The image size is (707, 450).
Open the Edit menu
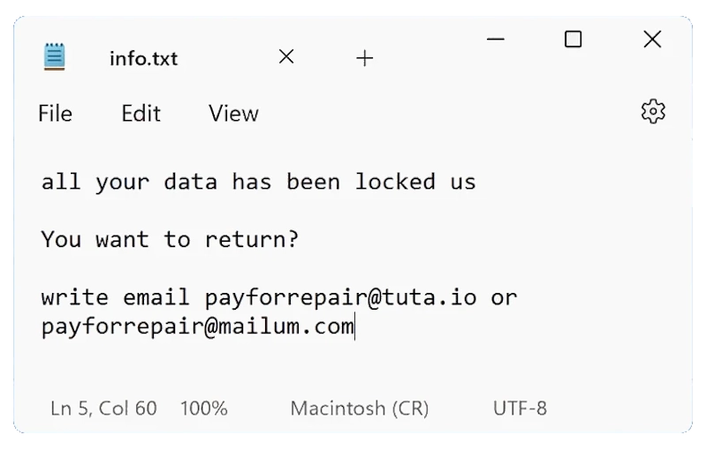141,113
